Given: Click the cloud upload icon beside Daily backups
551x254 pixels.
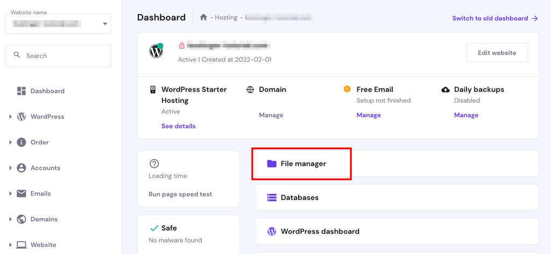Looking at the screenshot, I should [445, 90].
